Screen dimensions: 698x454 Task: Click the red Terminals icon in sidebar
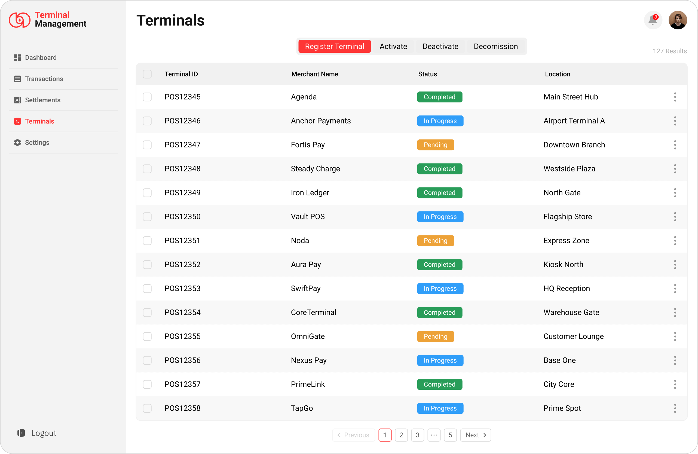(17, 121)
